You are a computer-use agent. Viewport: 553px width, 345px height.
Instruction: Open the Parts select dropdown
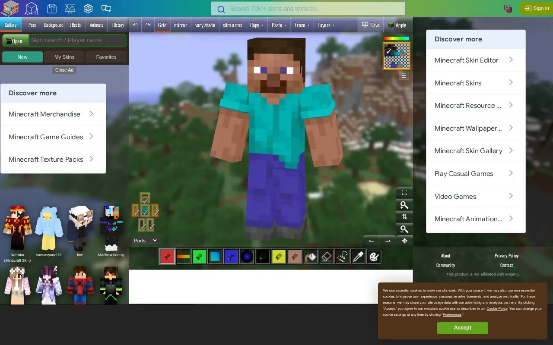[x=145, y=241]
